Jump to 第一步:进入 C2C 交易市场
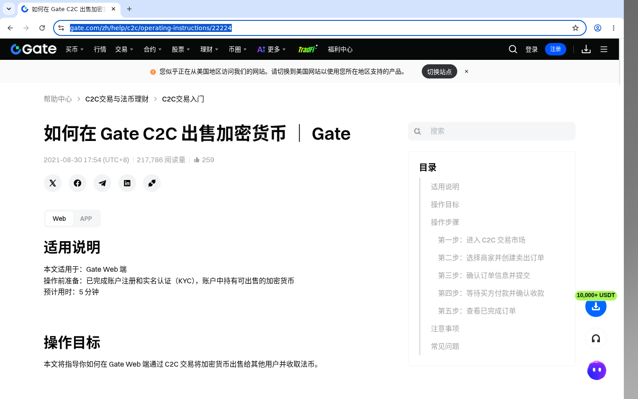638x399 pixels. pyautogui.click(x=482, y=240)
